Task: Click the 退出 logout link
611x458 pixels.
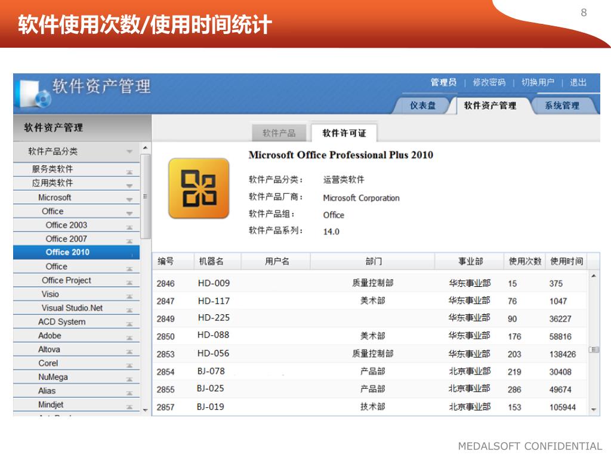Action: [578, 82]
